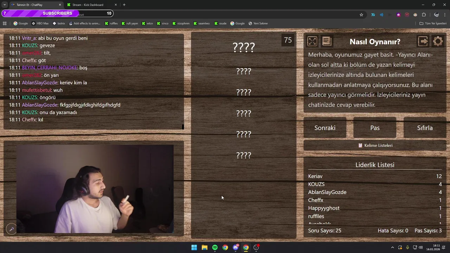Click BEYIN_CERRAHI_NOJOKE username in chat
This screenshot has height=253, width=450.
(49, 68)
